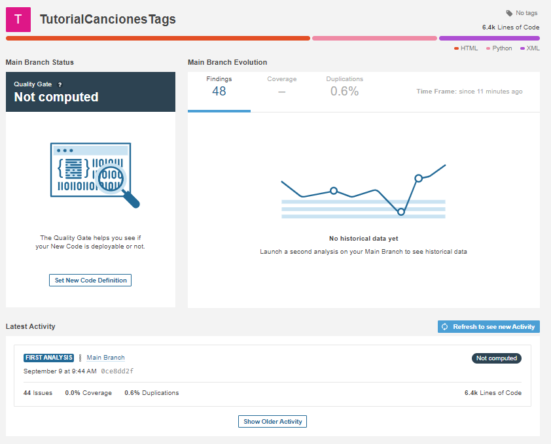The height and width of the screenshot is (444, 551).
Task: Click the orange segment of the language bar
Action: (x=157, y=38)
